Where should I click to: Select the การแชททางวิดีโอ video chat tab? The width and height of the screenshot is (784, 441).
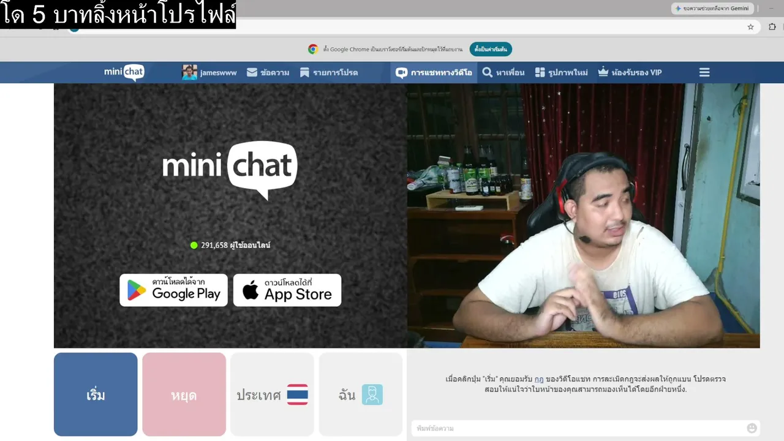pos(434,72)
